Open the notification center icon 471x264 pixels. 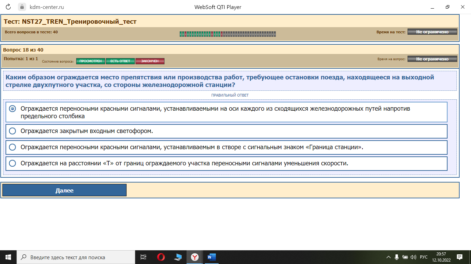pyautogui.click(x=460, y=257)
